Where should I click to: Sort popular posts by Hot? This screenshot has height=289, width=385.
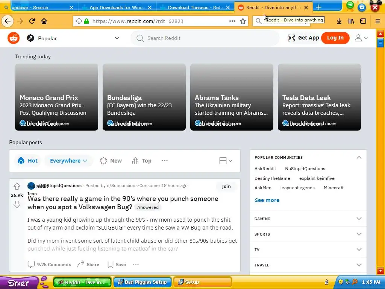pyautogui.click(x=27, y=161)
